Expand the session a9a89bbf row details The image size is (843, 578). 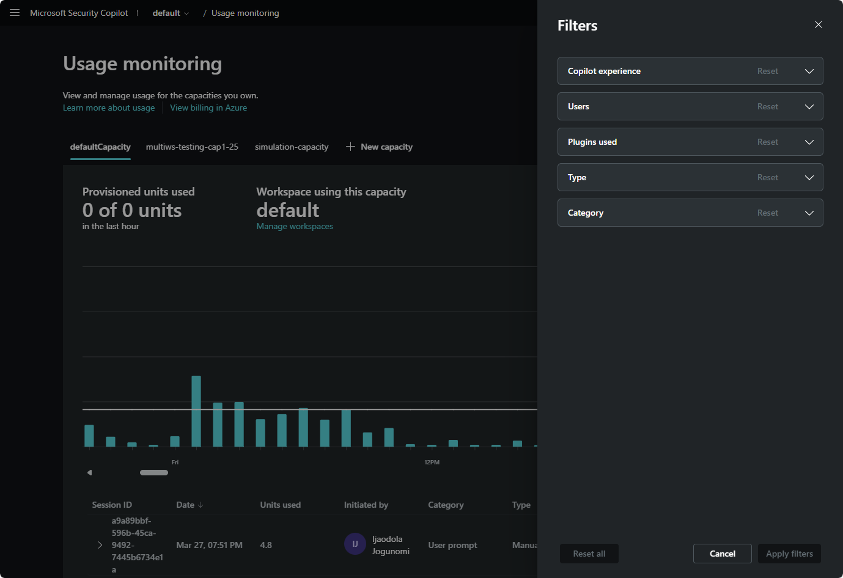tap(100, 544)
